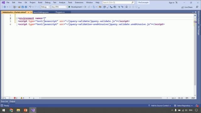Click the Comment selected lines icon
The width and height of the screenshot is (201, 113).
point(119,7)
